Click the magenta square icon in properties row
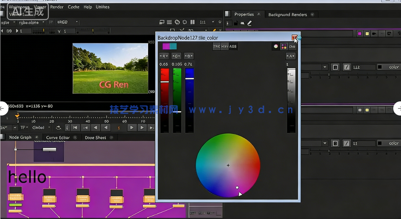 pos(360,34)
